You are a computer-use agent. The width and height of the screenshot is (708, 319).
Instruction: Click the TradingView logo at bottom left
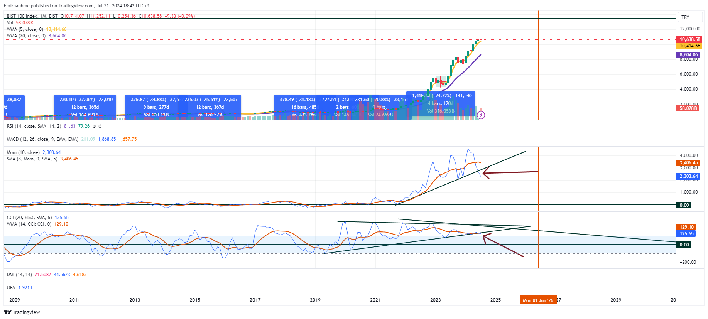pyautogui.click(x=22, y=312)
